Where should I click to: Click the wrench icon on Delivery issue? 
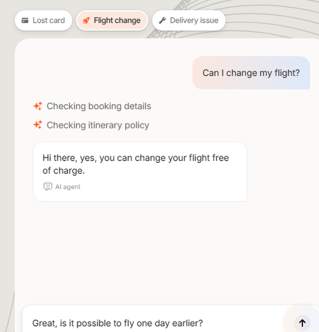pos(162,20)
